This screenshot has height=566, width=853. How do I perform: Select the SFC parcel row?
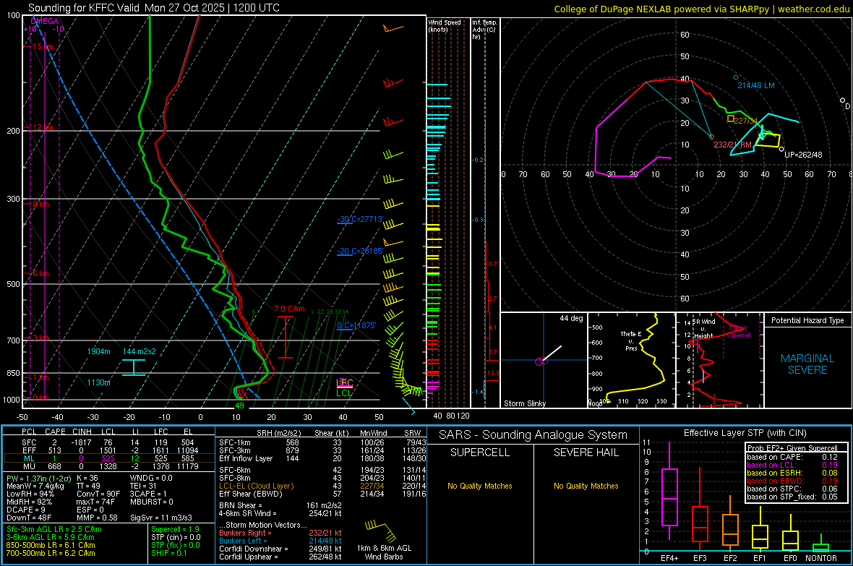[x=108, y=442]
